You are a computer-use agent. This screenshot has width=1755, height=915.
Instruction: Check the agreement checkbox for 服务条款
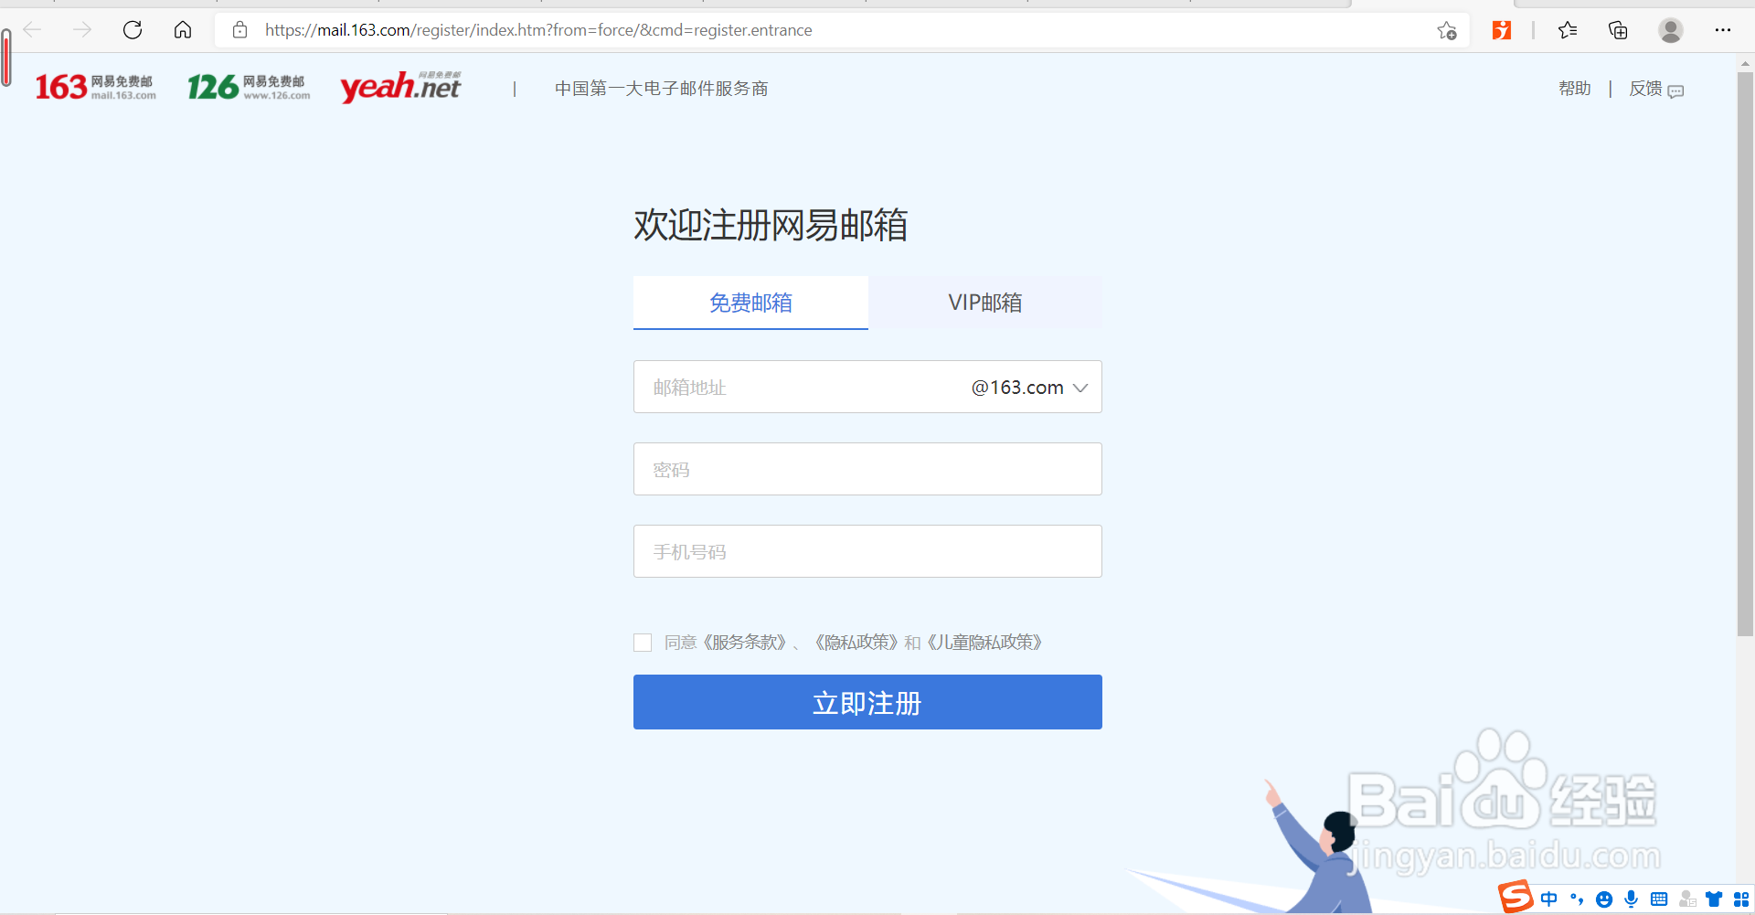click(643, 643)
